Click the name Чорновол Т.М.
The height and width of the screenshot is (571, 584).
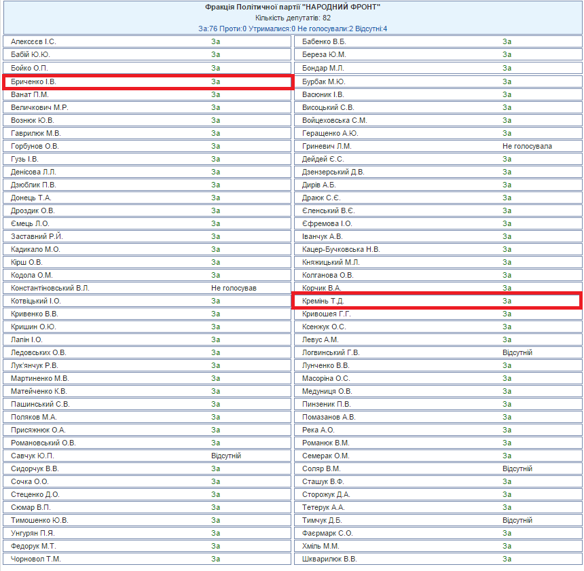coord(36,559)
